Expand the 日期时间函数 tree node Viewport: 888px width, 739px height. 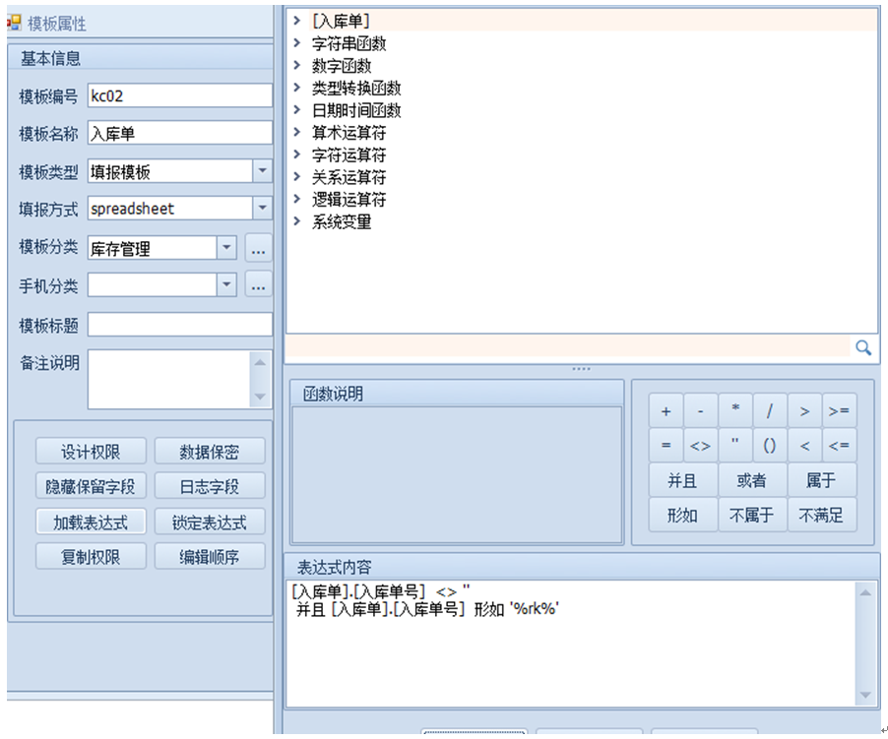coord(297,110)
